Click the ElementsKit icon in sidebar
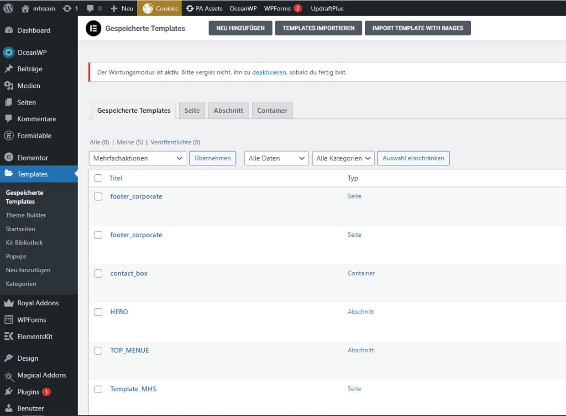 [x=8, y=336]
